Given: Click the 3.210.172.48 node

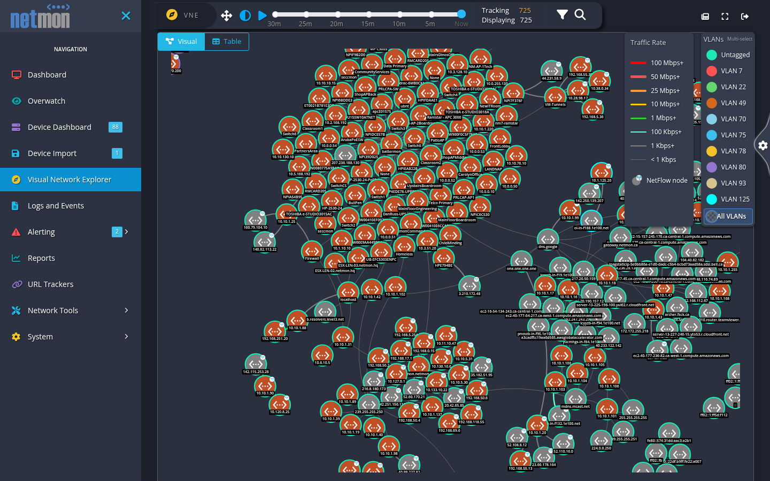Looking at the screenshot, I should (x=469, y=286).
